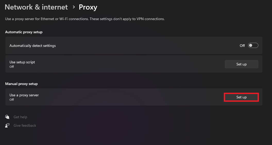272x145 pixels.
Task: Click the Give feedback person icon
Action: (x=7, y=125)
